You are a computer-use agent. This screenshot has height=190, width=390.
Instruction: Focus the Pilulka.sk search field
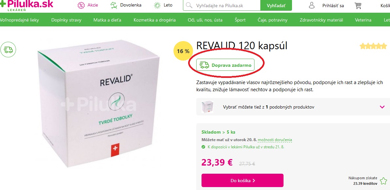221,6
